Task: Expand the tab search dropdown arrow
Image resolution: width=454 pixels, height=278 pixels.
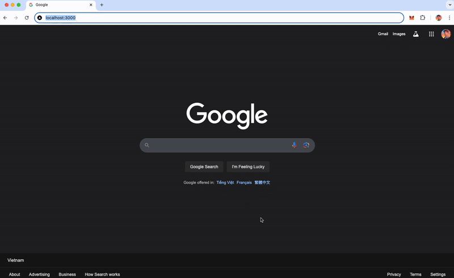Action: click(449, 5)
